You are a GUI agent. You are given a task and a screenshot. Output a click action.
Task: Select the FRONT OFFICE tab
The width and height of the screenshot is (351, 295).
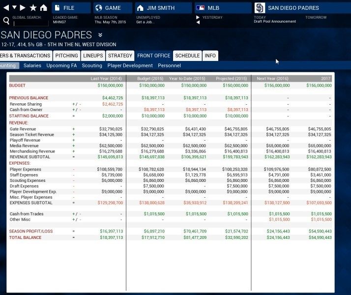click(x=153, y=56)
